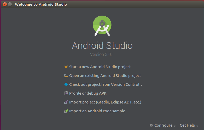
Task: Click the Profile or debug APK icon
Action: click(x=66, y=93)
